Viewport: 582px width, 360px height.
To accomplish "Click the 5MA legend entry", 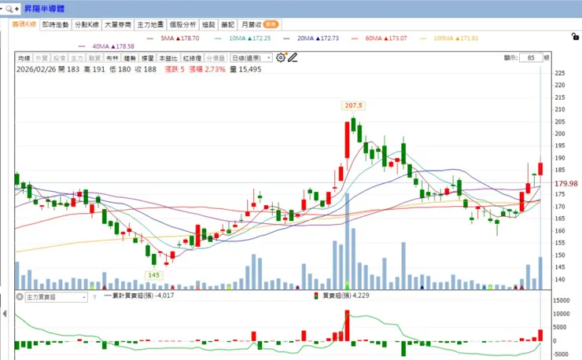I will tap(173, 39).
